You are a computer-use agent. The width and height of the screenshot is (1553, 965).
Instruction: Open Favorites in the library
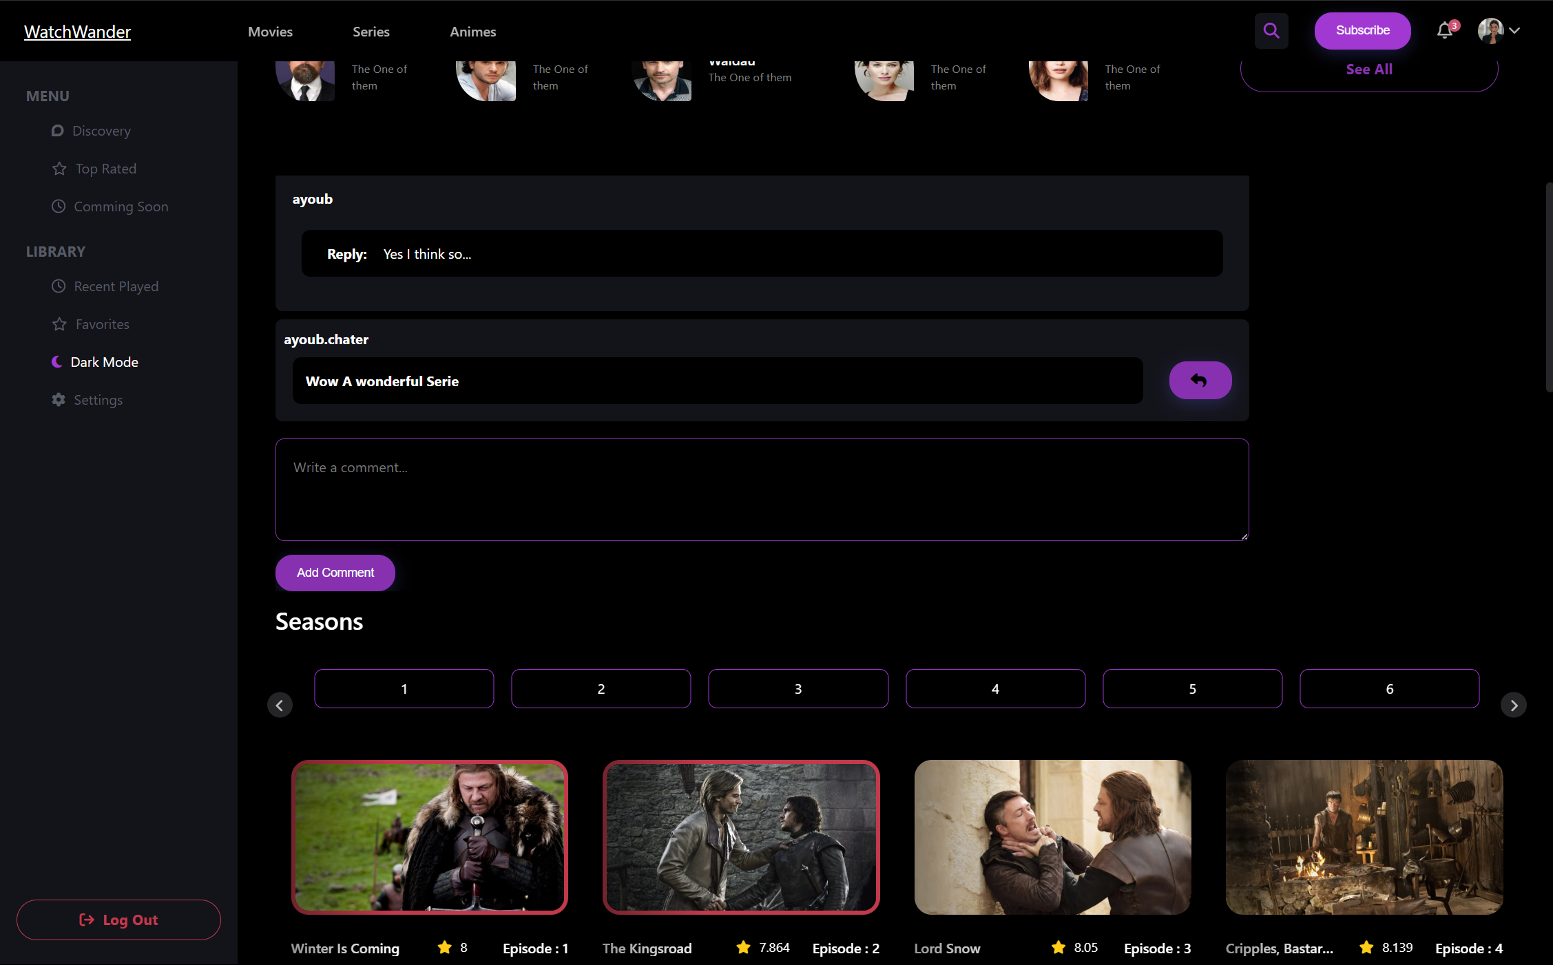coord(91,324)
